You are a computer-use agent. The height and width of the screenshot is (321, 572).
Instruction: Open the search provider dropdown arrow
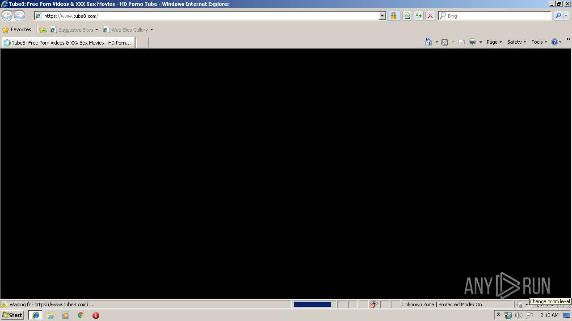(566, 16)
